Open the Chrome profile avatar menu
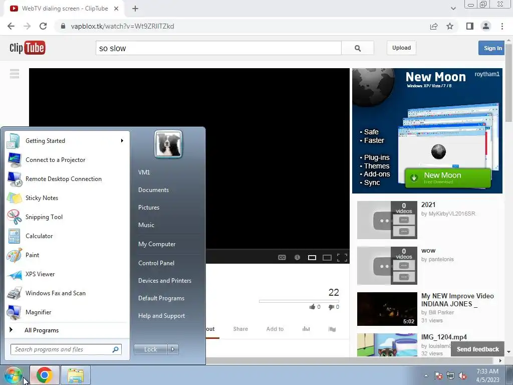This screenshot has height=385, width=513. (486, 26)
